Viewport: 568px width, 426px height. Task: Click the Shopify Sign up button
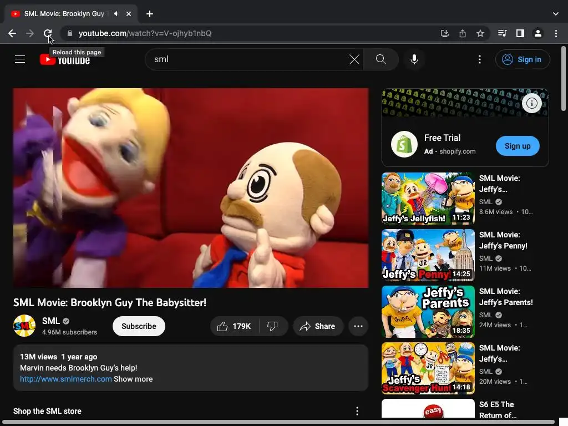click(x=518, y=146)
